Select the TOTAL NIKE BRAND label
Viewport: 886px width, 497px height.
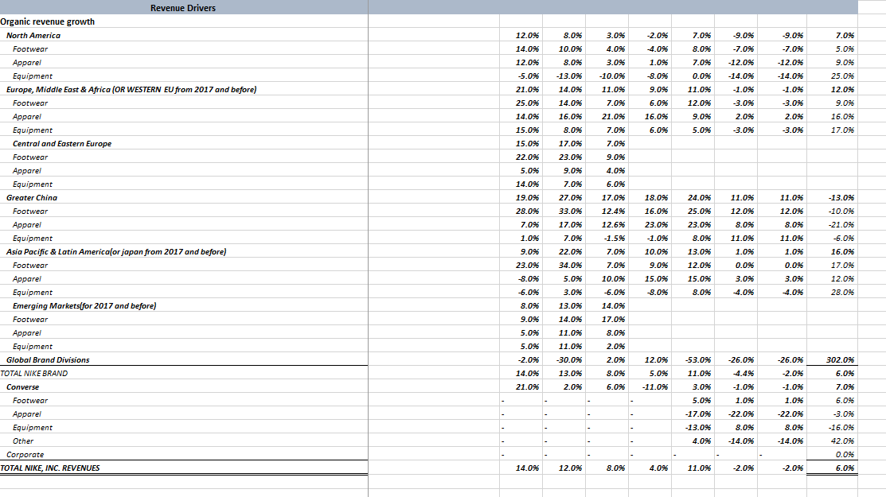click(34, 374)
